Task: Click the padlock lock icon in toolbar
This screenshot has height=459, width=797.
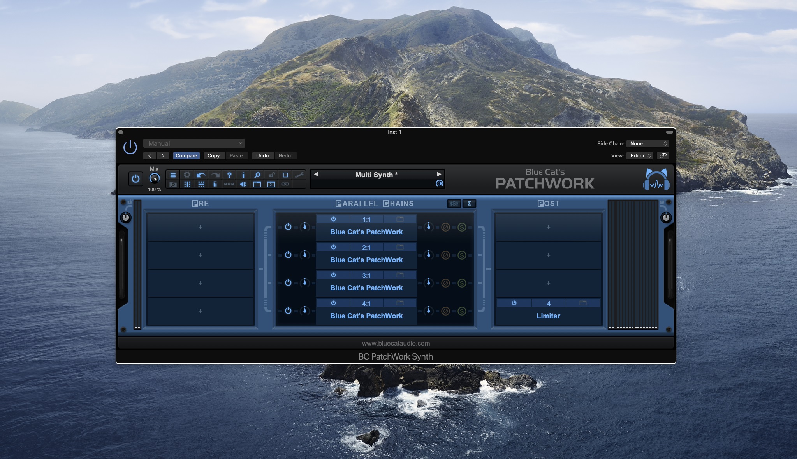Action: pyautogui.click(x=271, y=175)
